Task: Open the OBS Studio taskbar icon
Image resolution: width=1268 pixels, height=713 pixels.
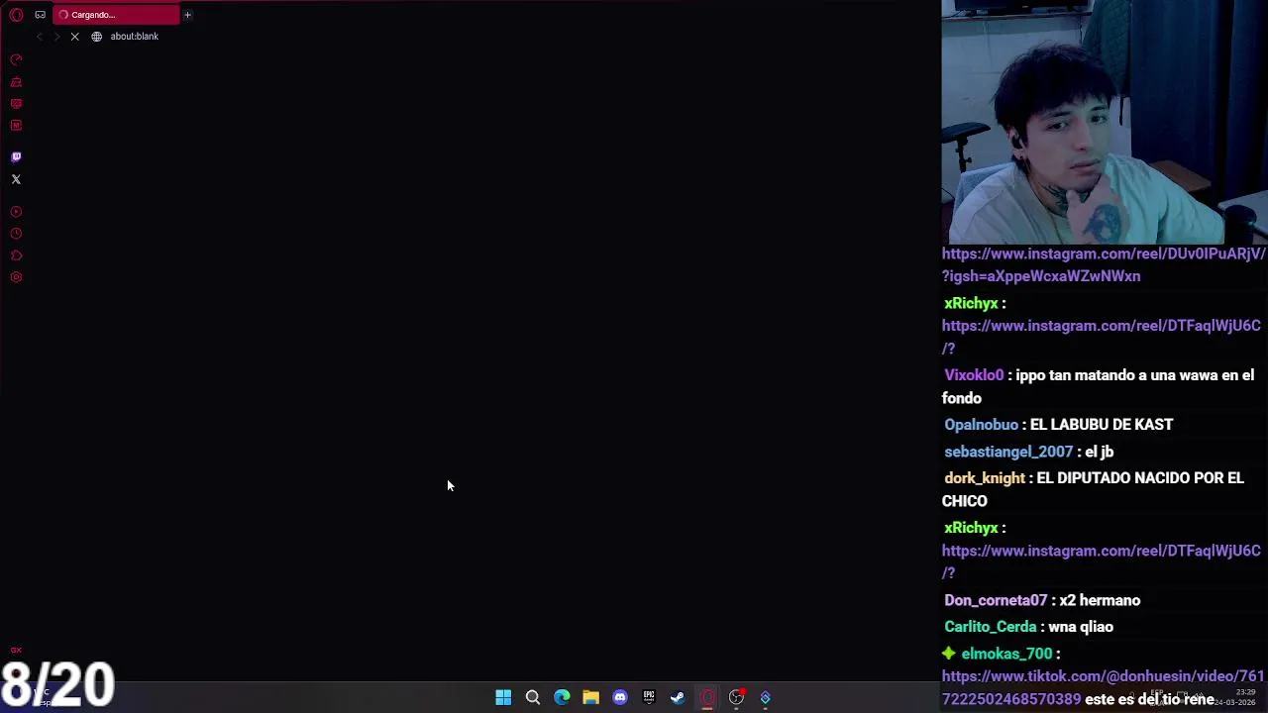Action: tap(736, 697)
